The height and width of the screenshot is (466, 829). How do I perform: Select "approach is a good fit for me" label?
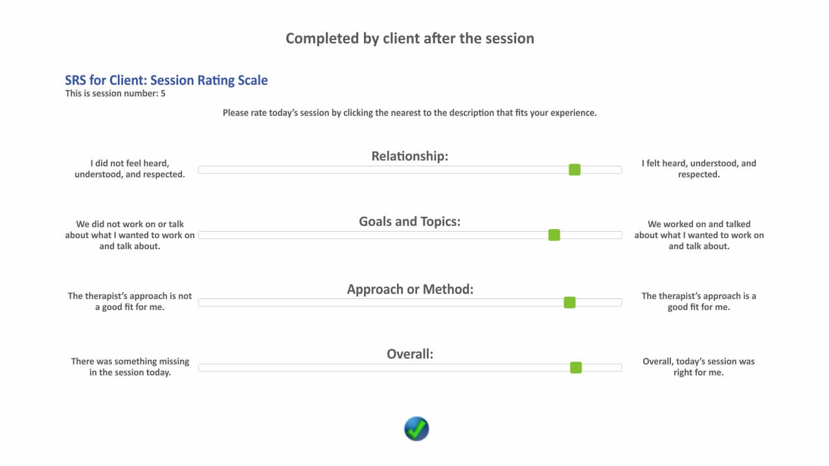(699, 302)
